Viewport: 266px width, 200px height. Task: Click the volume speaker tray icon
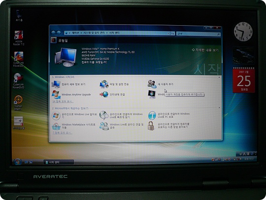coord(240,159)
